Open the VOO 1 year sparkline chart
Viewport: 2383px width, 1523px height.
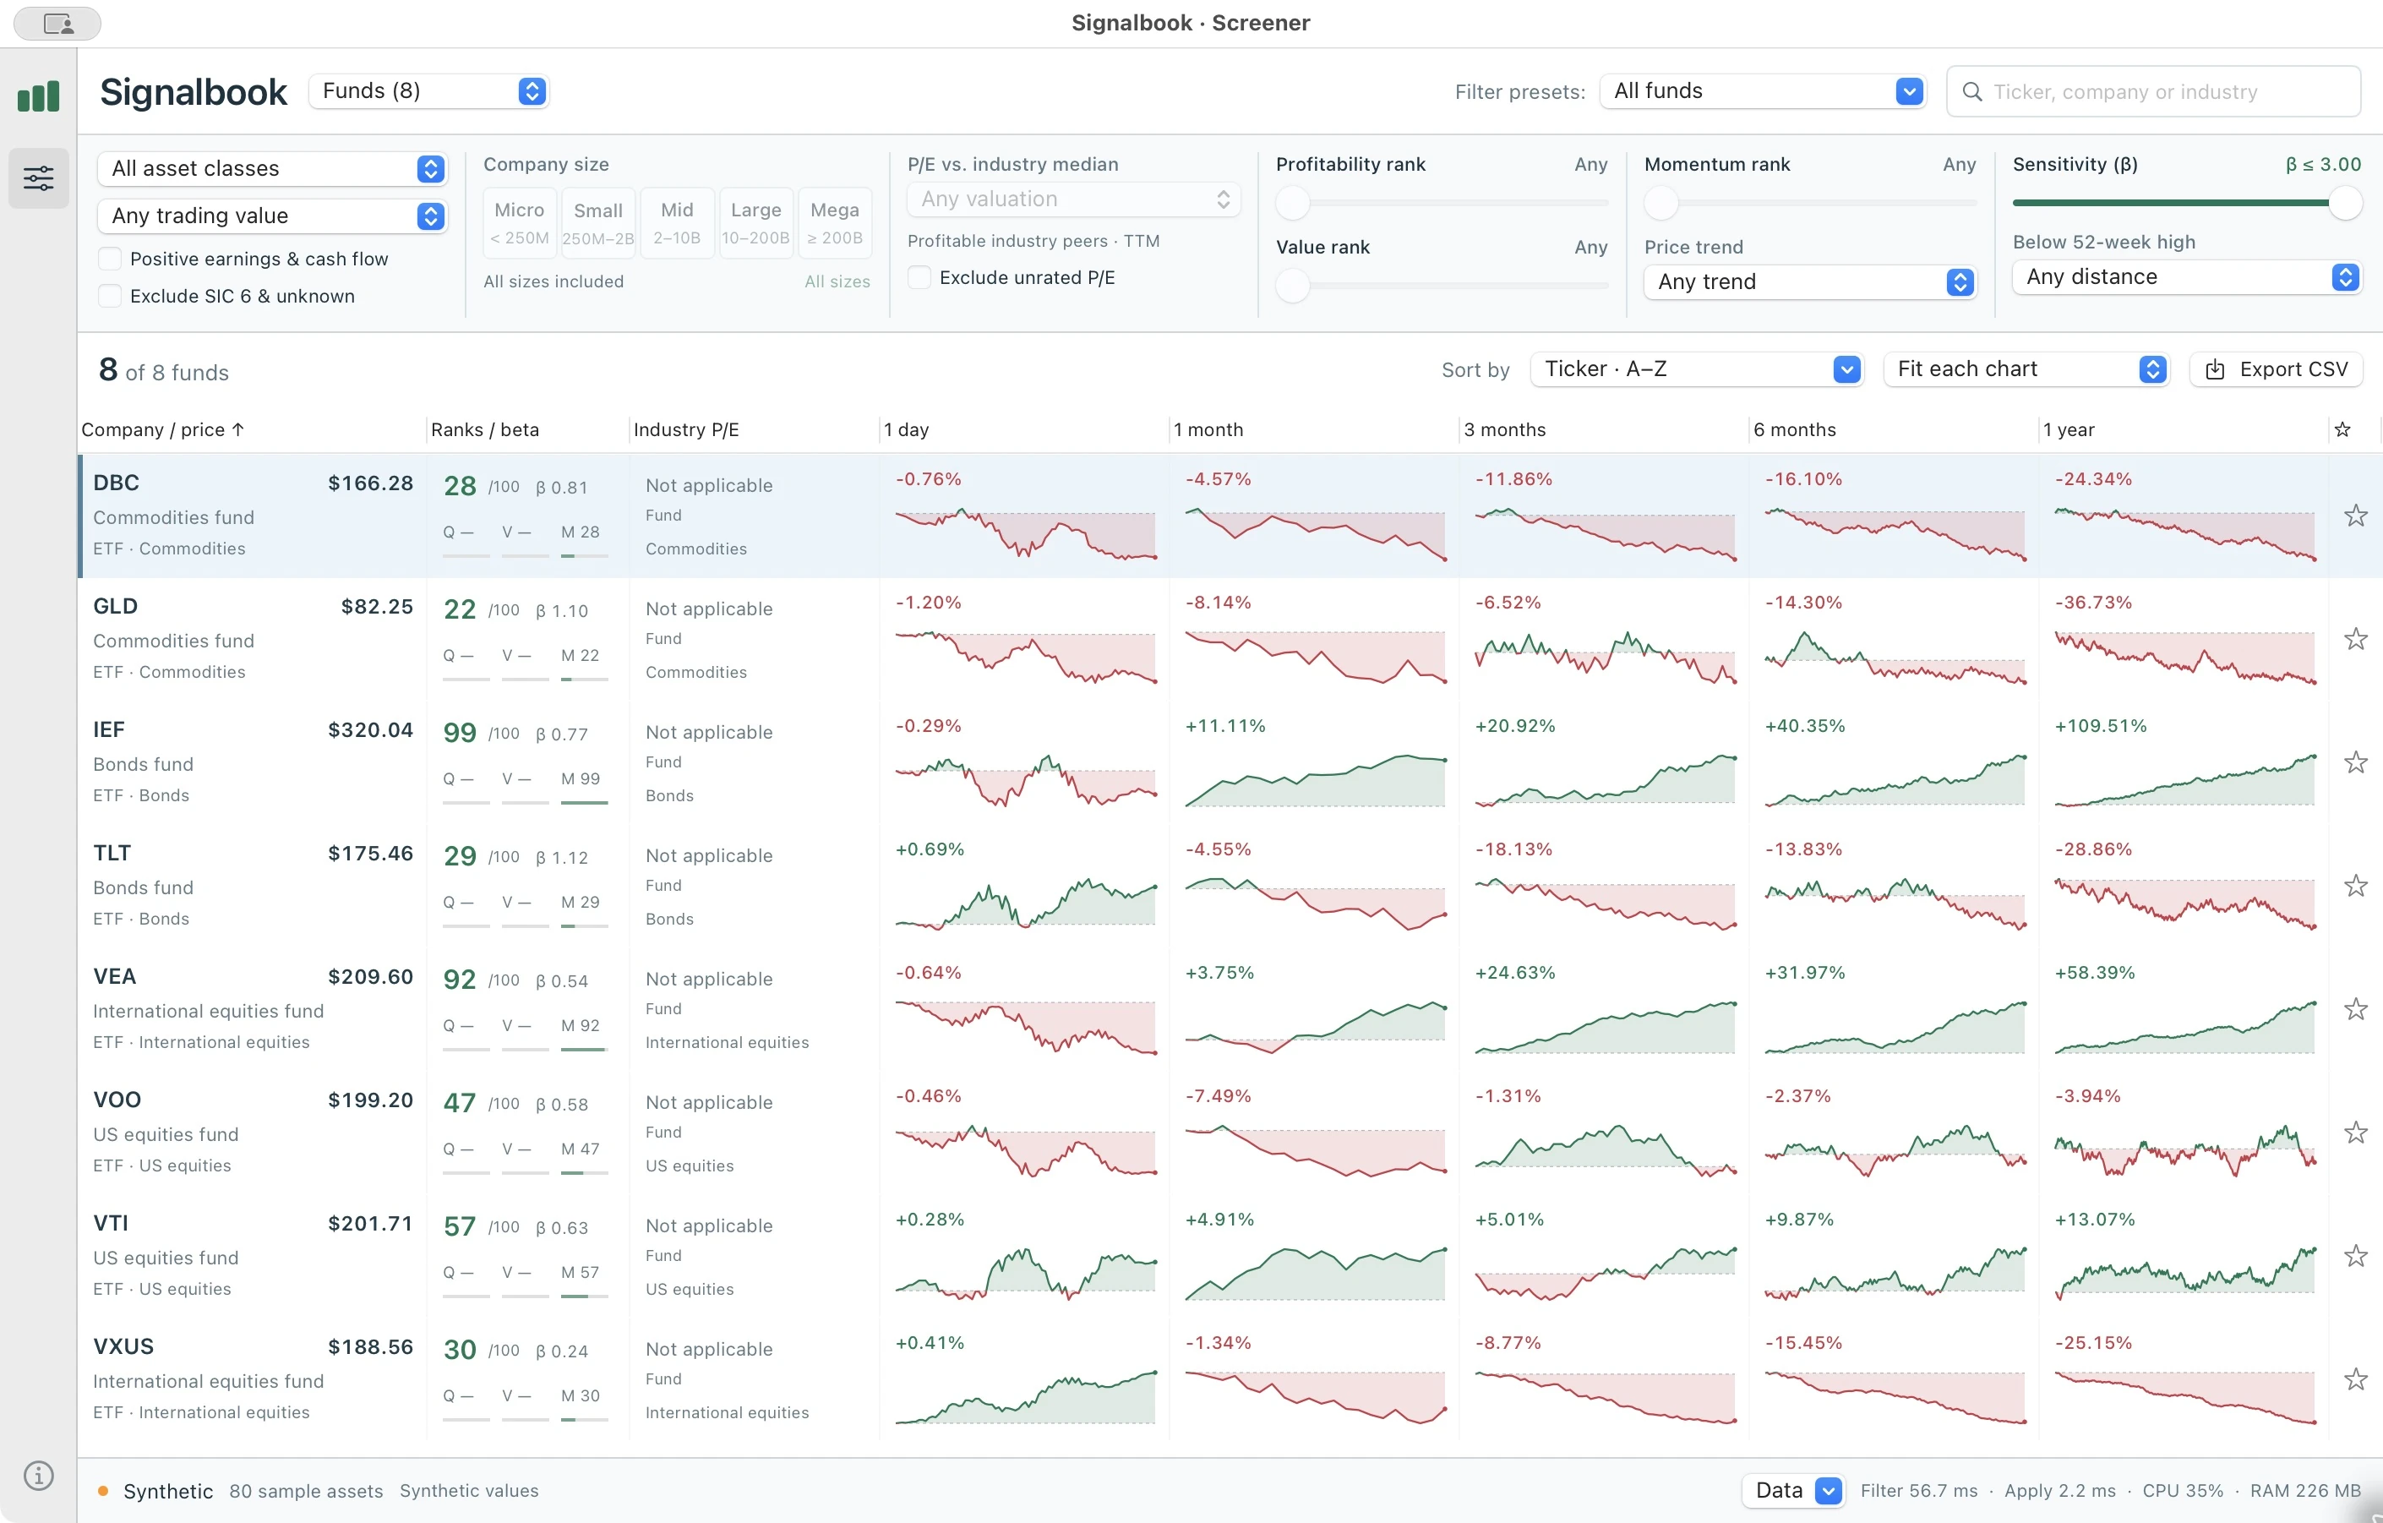(x=2185, y=1152)
